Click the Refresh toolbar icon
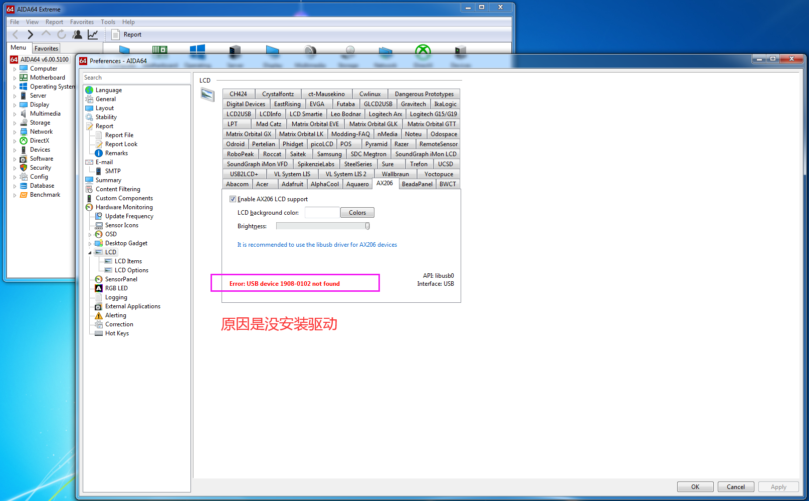This screenshot has height=501, width=809. [x=62, y=35]
